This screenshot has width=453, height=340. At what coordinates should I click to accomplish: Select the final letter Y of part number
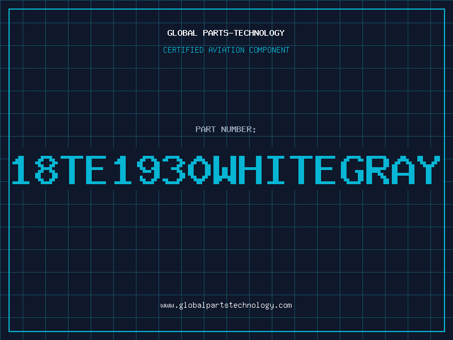(x=429, y=169)
